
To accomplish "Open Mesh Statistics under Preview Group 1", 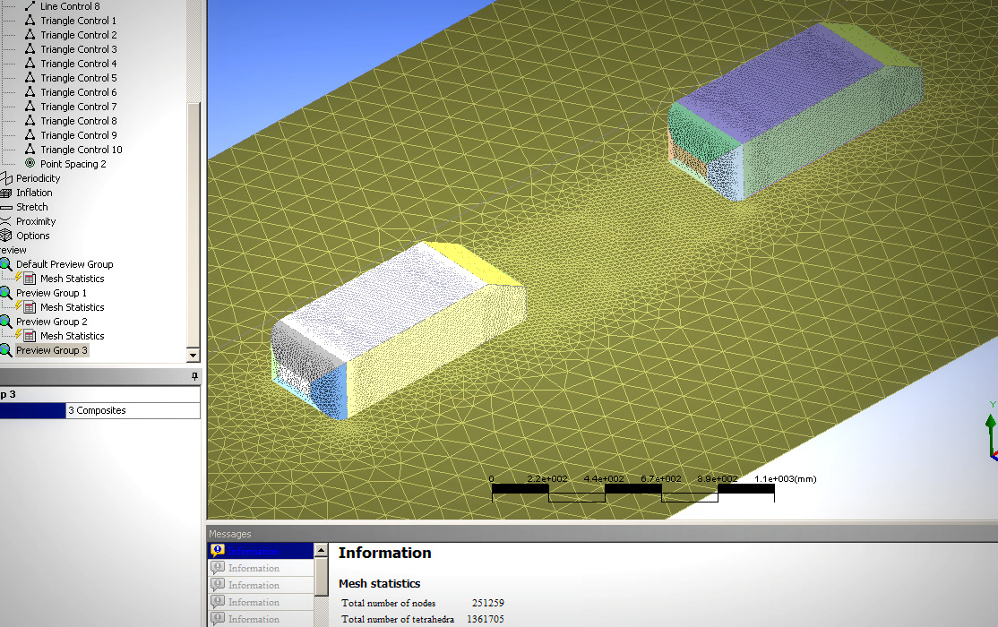I will pyautogui.click(x=72, y=307).
